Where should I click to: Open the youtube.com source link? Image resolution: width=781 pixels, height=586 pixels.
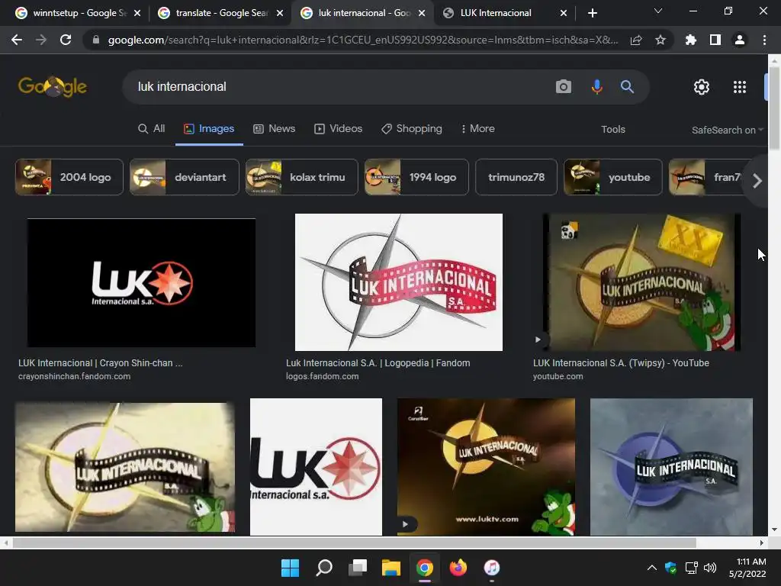coord(558,376)
